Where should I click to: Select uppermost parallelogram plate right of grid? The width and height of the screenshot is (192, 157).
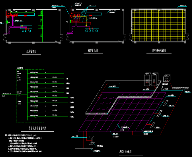point(166,103)
